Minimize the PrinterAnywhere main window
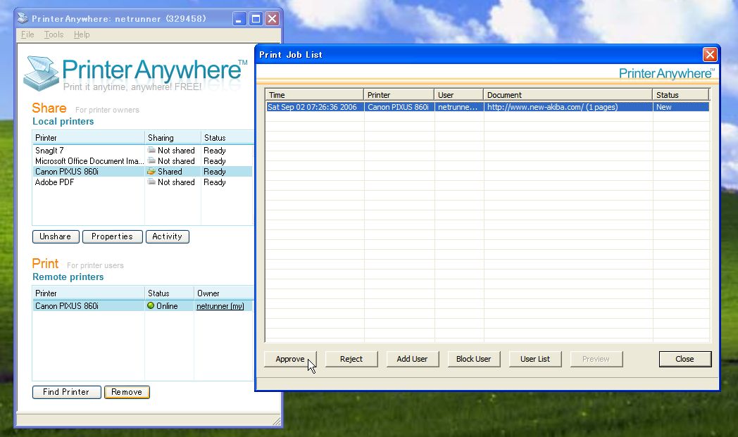The height and width of the screenshot is (437, 738). tap(239, 19)
